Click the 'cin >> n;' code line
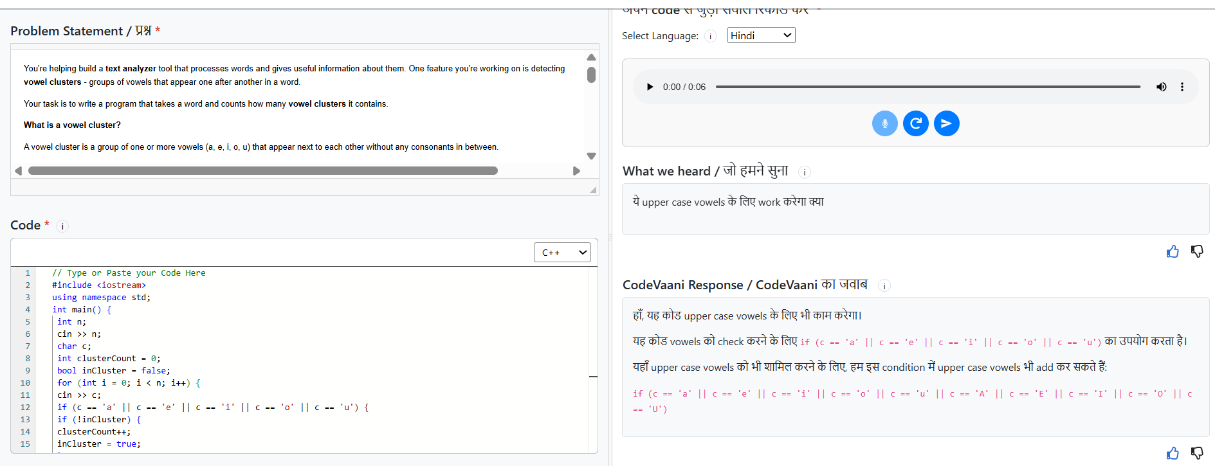The image size is (1215, 466). pos(79,334)
